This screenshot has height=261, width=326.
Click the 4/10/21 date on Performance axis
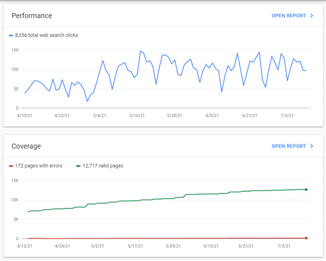(x=24, y=115)
